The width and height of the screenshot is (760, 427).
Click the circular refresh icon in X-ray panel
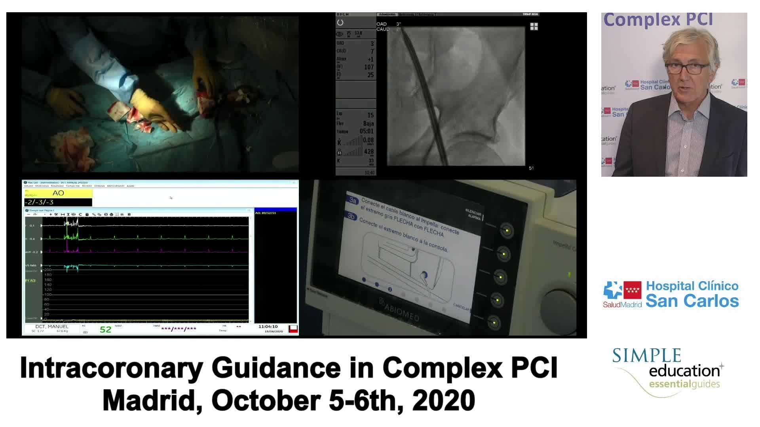point(340,23)
